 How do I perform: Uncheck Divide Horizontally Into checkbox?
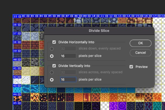pyautogui.click(x=54, y=42)
